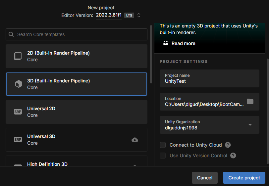Click the dlguddnjs1998 organization value

tap(181, 128)
